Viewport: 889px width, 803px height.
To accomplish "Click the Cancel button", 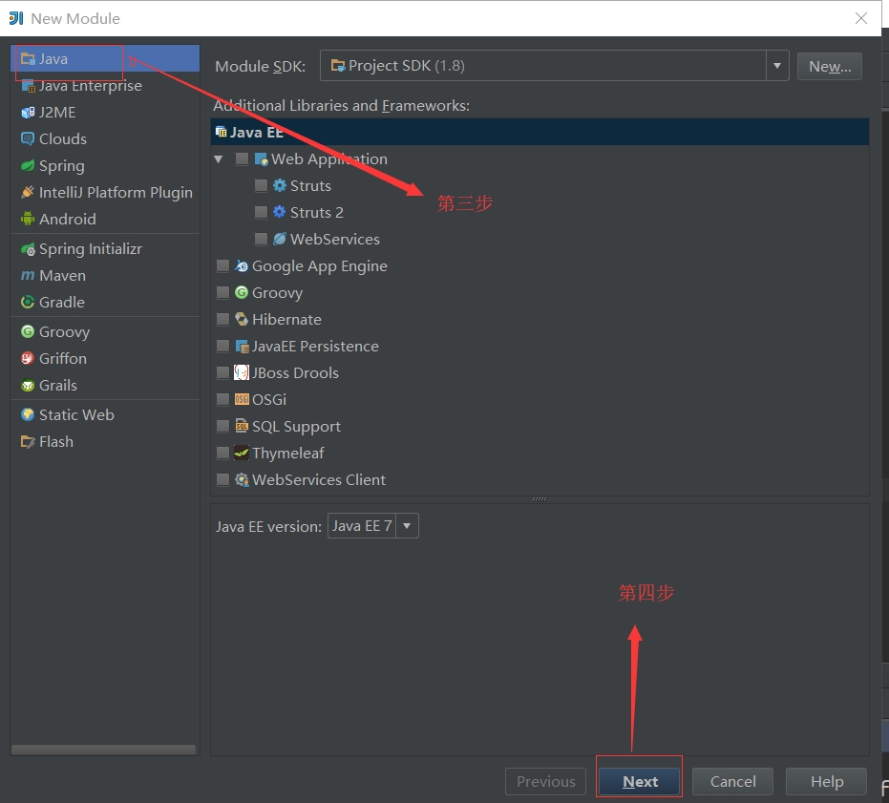I will tap(732, 781).
